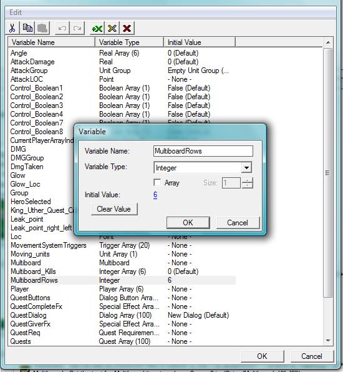Viewport: 343px width, 372px height.
Task: Click the Delete Variable red X icon
Action: tap(127, 28)
